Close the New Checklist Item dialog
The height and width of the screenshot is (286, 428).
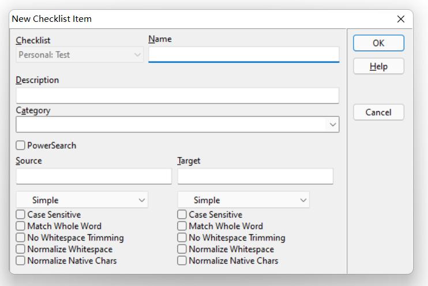tap(401, 19)
